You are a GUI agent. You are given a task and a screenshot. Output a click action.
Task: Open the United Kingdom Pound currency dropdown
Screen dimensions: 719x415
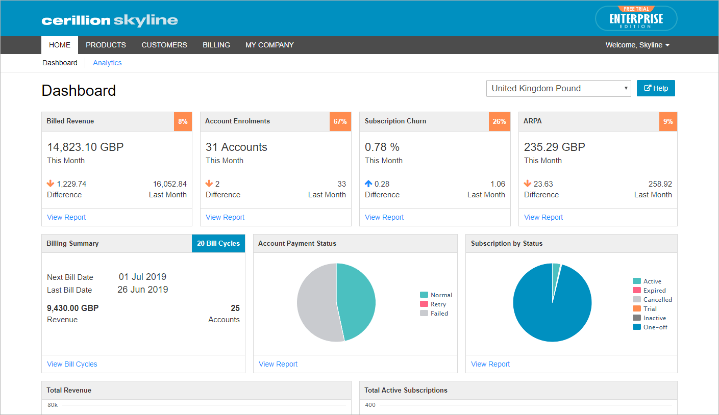pyautogui.click(x=559, y=88)
